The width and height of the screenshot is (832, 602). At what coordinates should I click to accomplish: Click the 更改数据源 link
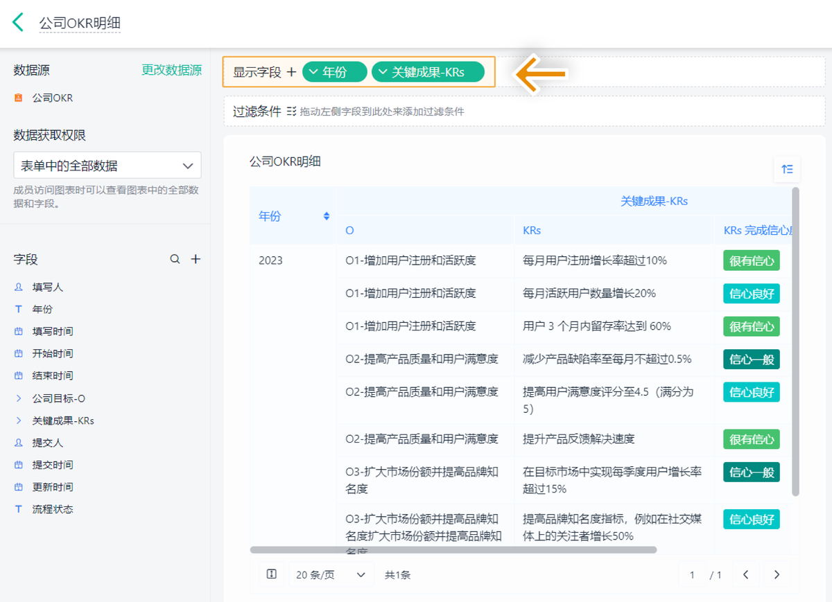pos(171,70)
